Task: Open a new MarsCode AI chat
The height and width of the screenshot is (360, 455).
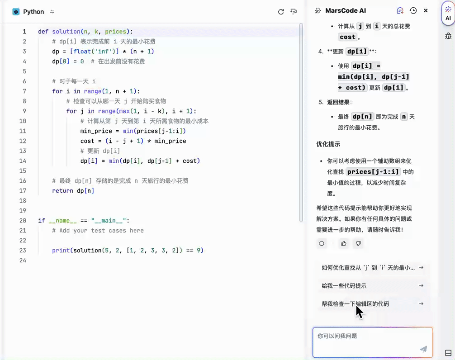Action: [400, 10]
